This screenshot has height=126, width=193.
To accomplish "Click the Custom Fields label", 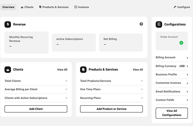I will [165, 100].
